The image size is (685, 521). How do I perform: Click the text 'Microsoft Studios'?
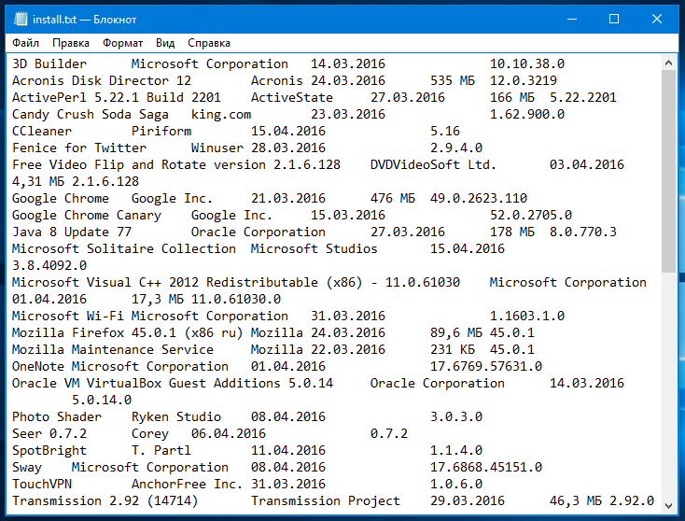[314, 248]
